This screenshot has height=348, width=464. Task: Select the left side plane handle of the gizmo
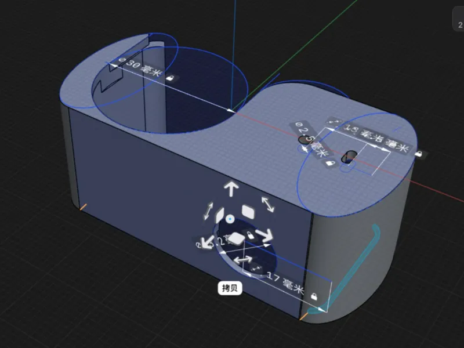click(219, 215)
